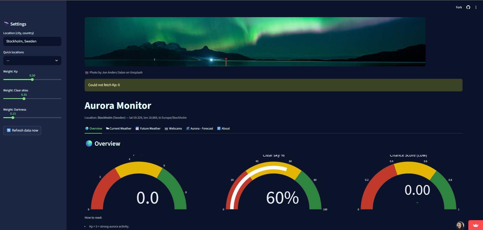Click the Fork link
This screenshot has height=230, width=483.
459,7
